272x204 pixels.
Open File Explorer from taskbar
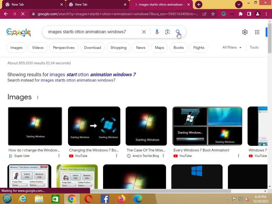(x=39, y=199)
